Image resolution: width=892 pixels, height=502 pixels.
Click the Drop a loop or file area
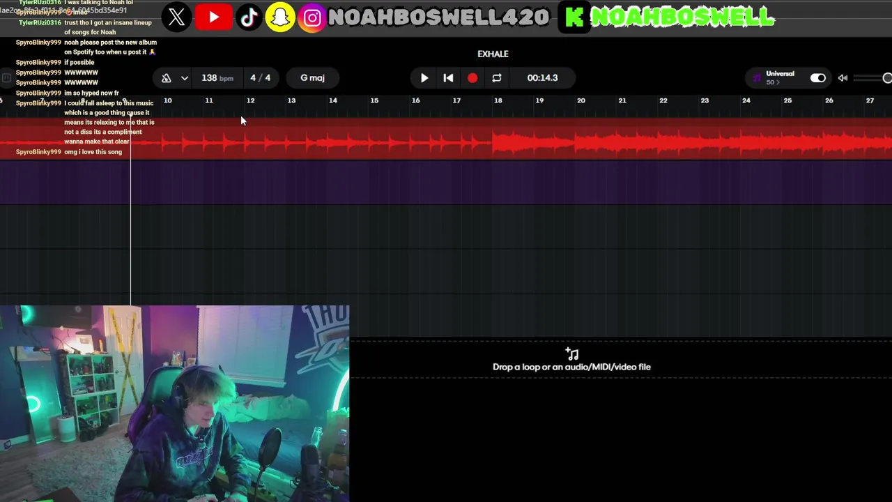[571, 360]
